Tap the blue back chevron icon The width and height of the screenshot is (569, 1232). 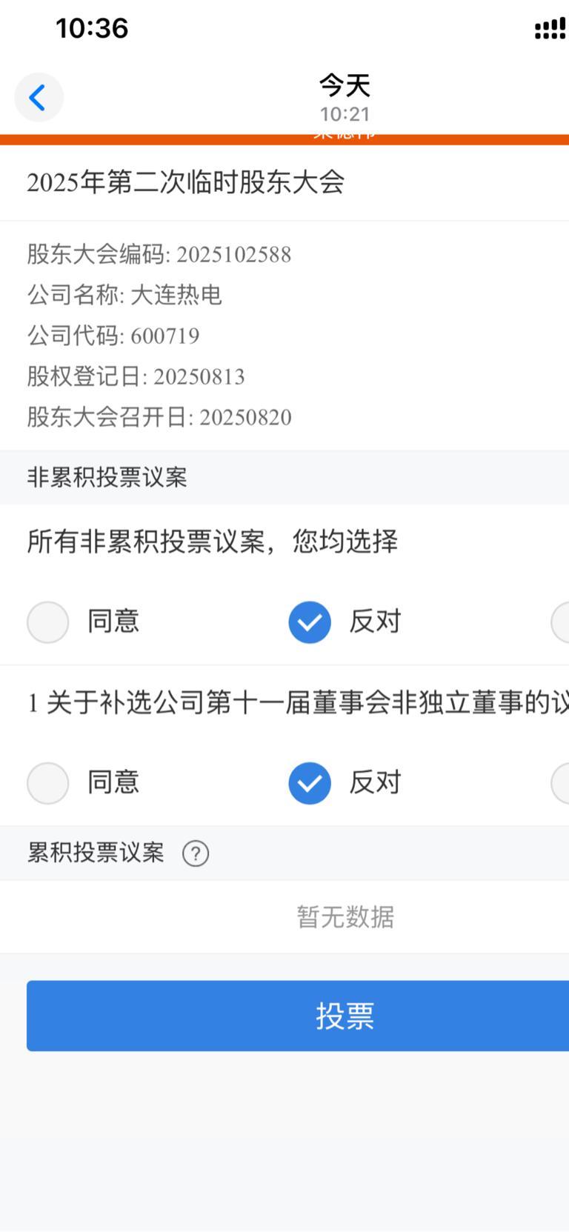[x=39, y=97]
